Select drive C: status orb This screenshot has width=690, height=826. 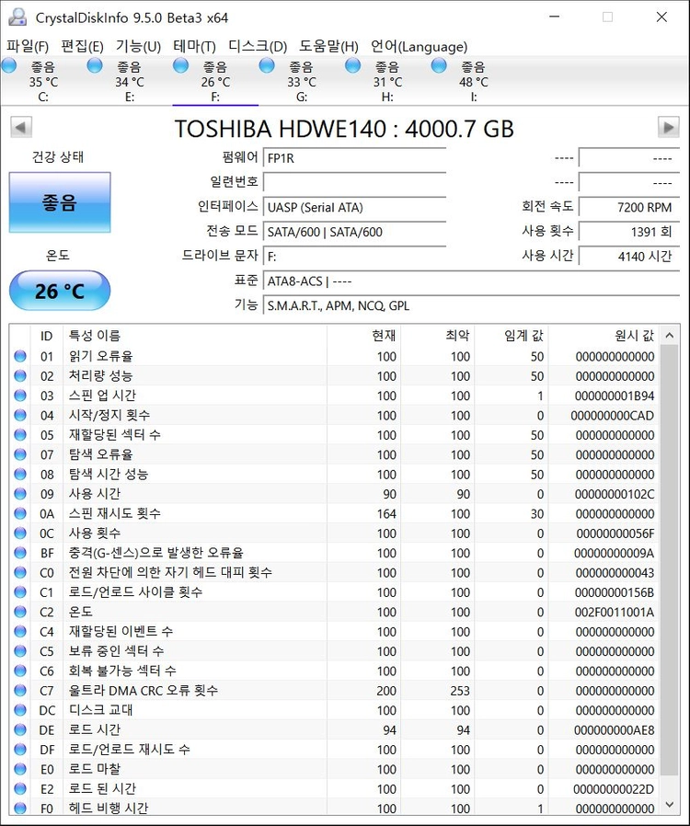coord(9,66)
